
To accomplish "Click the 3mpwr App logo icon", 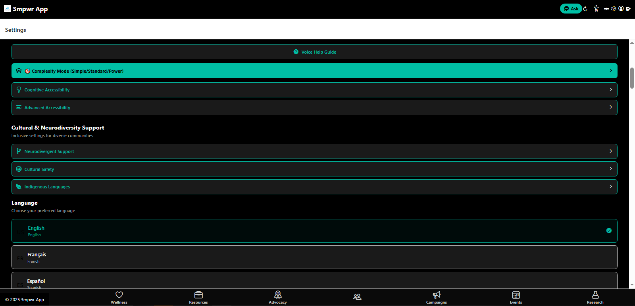I will click(x=7, y=9).
